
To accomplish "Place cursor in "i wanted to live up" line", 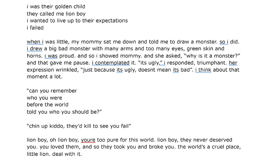I will (77, 21).
